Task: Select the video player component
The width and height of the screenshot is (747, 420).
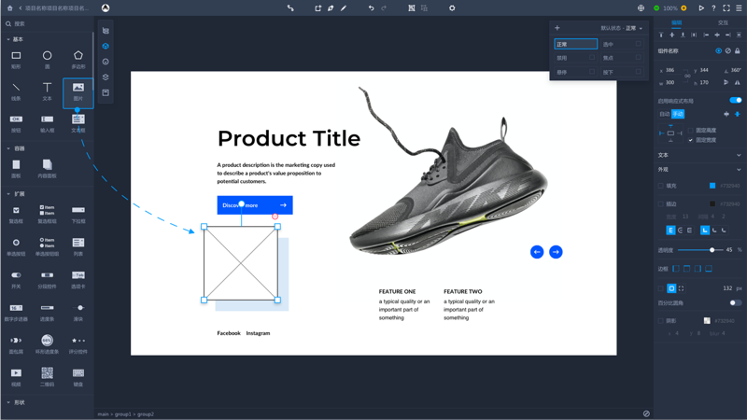Action: 16,372
